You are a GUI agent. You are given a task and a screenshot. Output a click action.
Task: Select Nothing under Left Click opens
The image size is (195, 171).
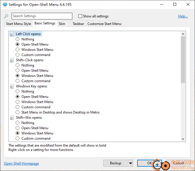pyautogui.click(x=18, y=39)
